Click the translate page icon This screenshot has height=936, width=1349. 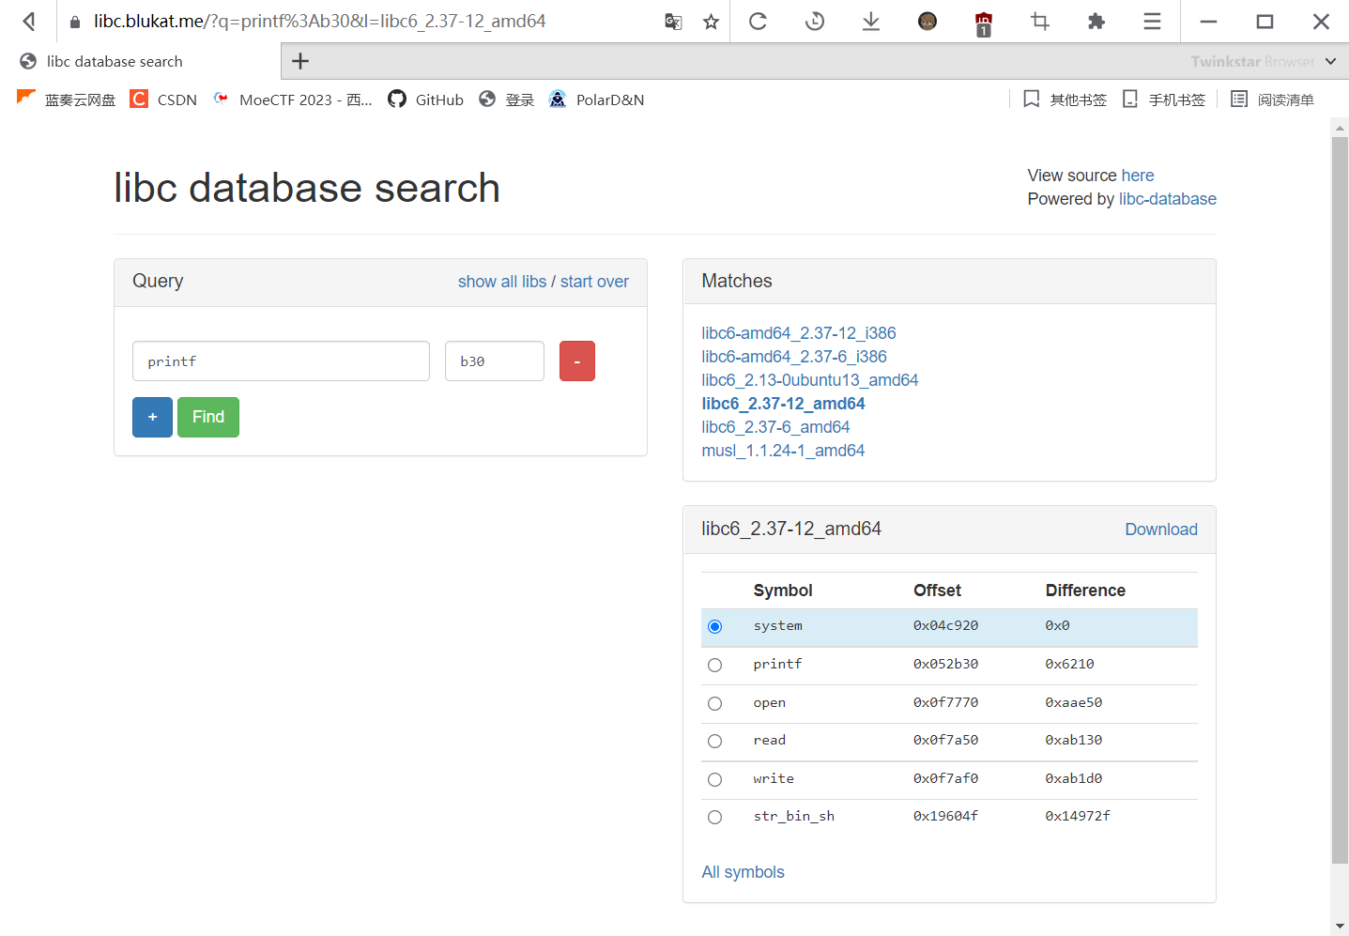point(673,22)
